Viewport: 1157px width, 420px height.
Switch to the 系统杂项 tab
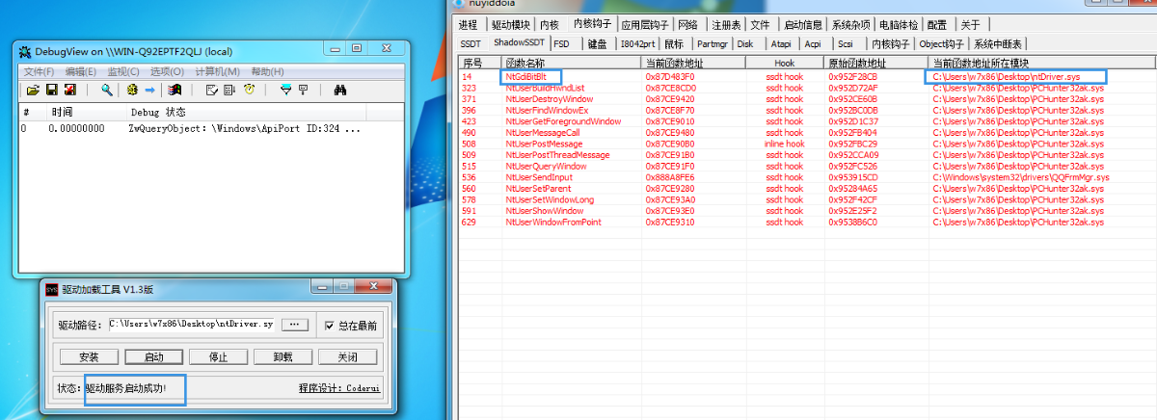click(x=852, y=25)
